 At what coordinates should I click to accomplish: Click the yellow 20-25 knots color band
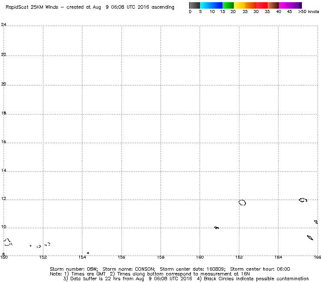(x=239, y=5)
